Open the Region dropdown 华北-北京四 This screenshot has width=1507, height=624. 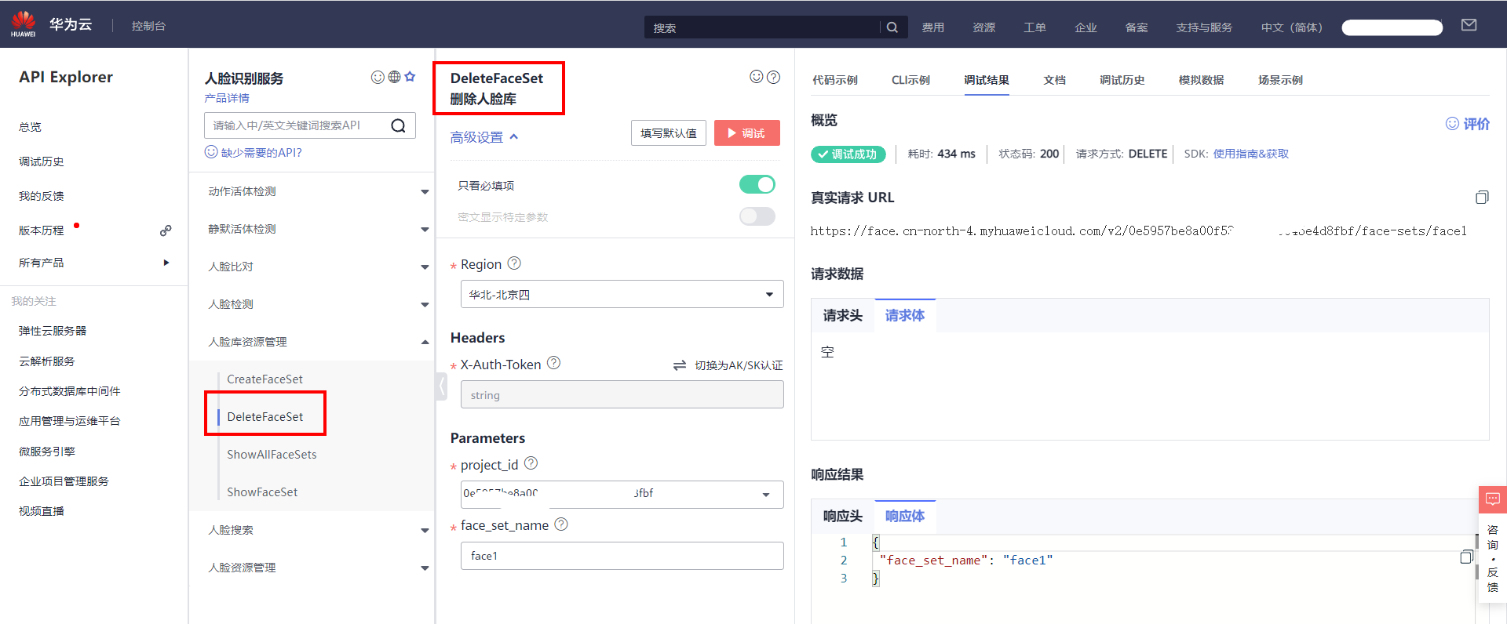point(622,294)
